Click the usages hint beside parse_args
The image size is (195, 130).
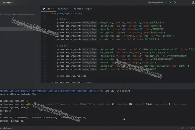[x=78, y=14]
